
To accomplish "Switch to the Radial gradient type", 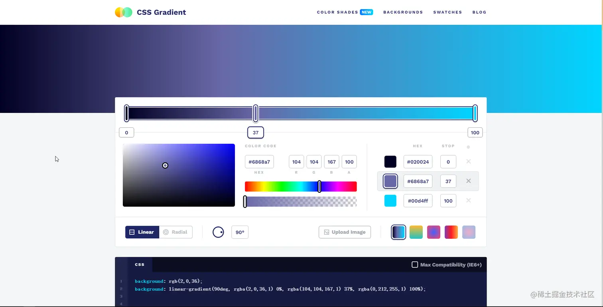I will coord(176,232).
